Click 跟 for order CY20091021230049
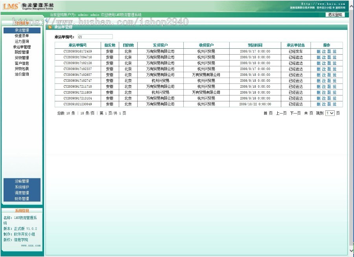The image size is (354, 257). [x=329, y=104]
